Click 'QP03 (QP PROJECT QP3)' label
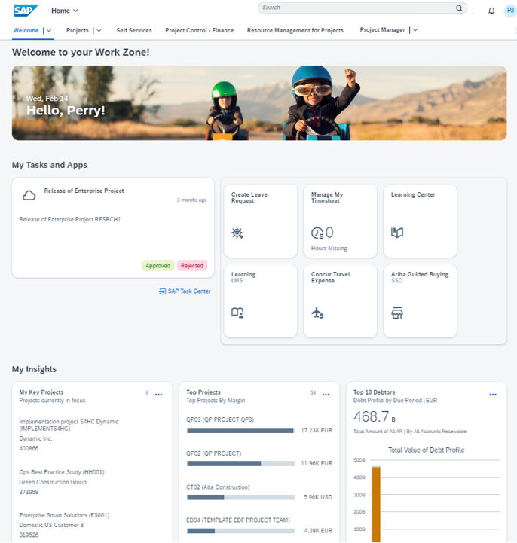 (220, 419)
